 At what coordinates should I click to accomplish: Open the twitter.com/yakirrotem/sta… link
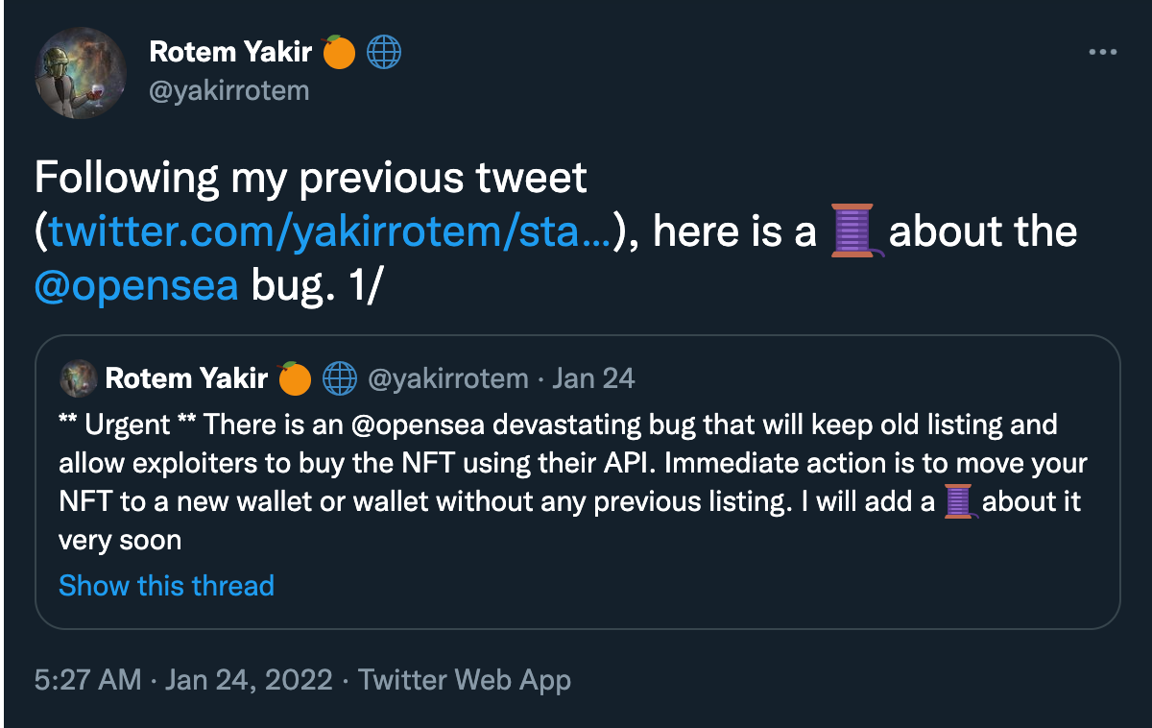[328, 232]
